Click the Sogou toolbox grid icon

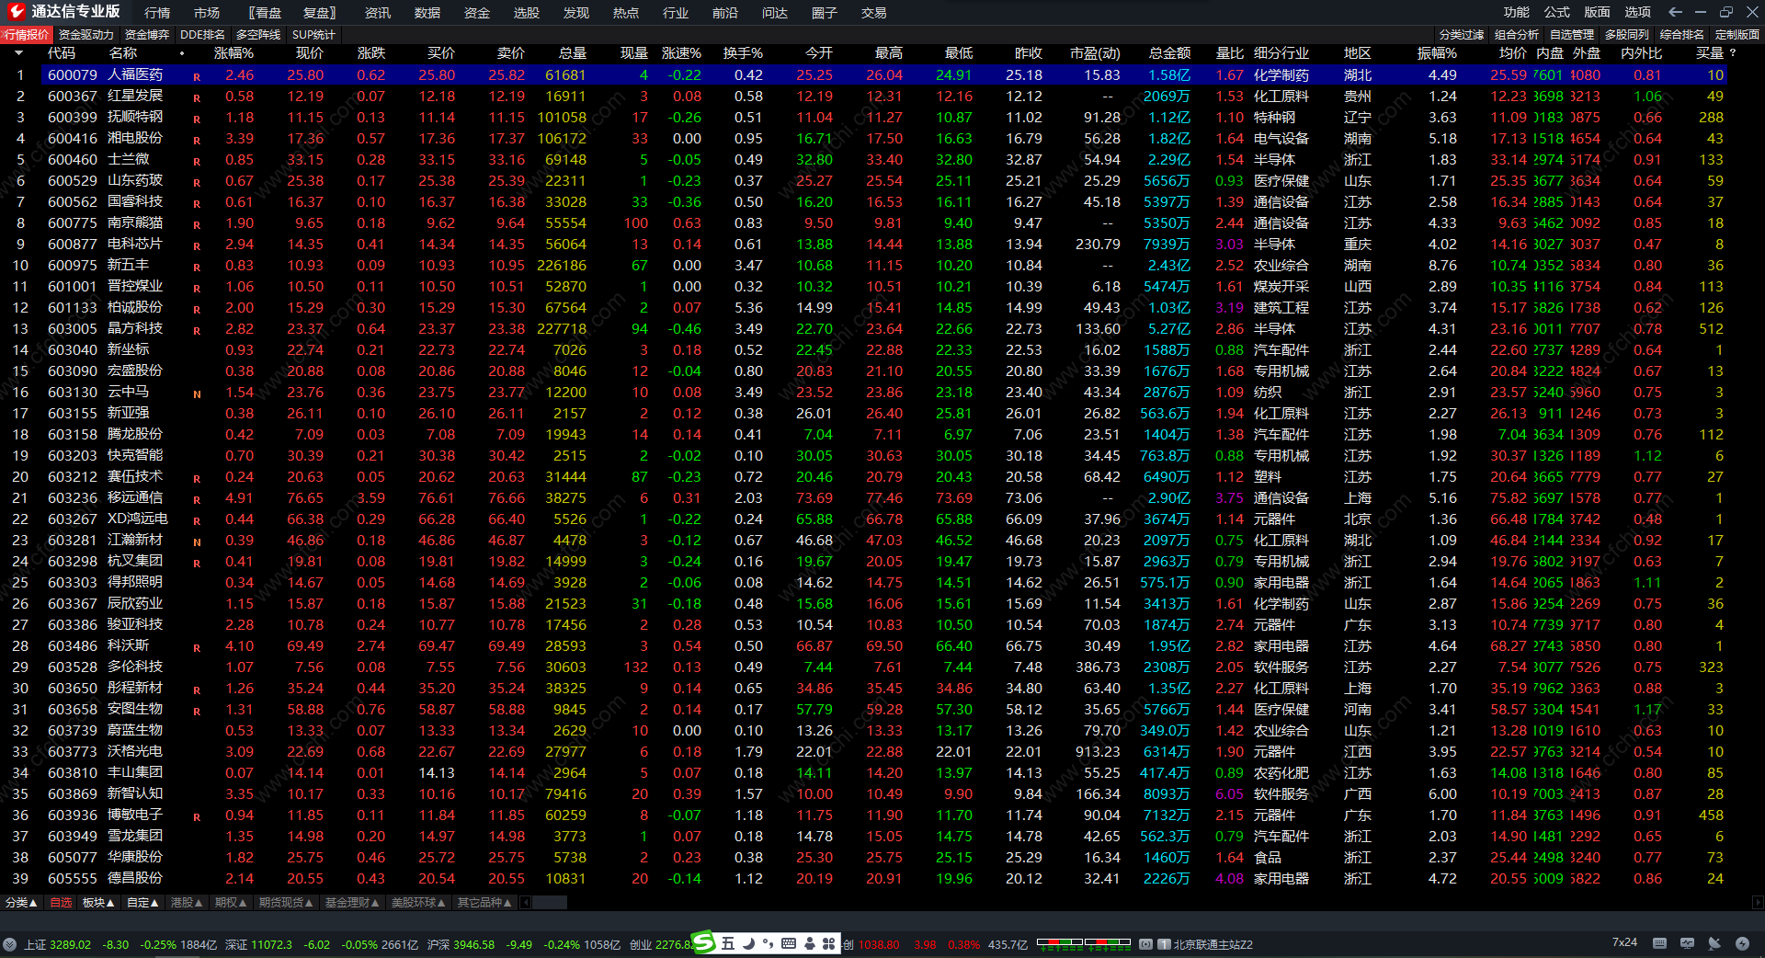tap(828, 943)
